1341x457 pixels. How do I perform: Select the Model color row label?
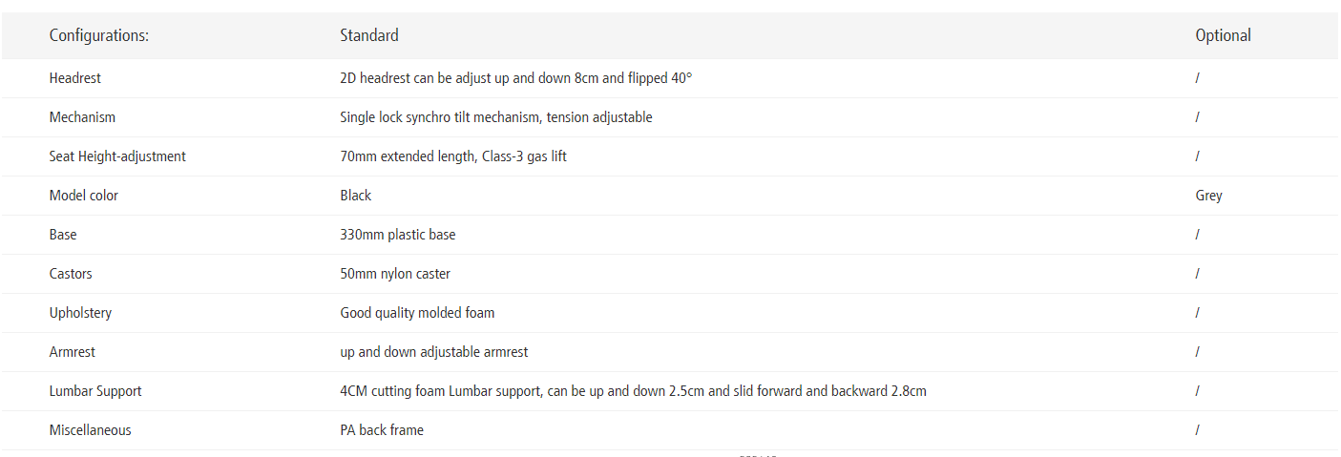tap(84, 196)
